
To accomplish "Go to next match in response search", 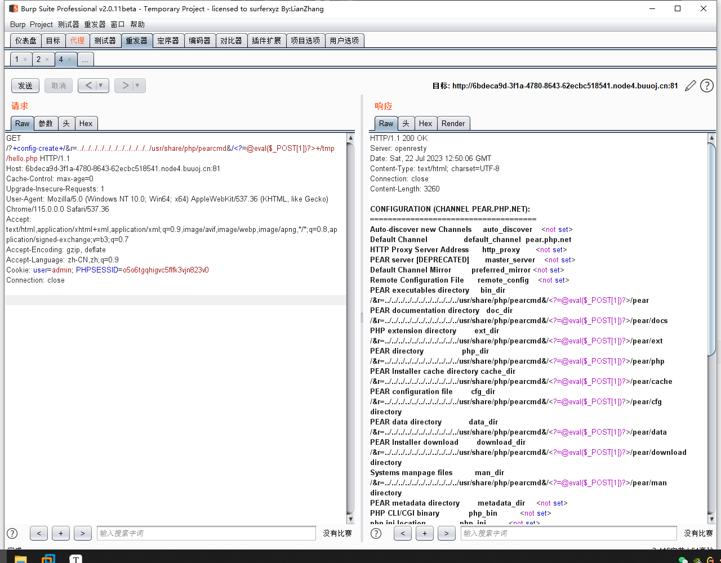I will pyautogui.click(x=446, y=533).
